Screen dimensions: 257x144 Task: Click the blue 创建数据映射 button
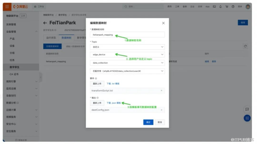tap(53, 46)
